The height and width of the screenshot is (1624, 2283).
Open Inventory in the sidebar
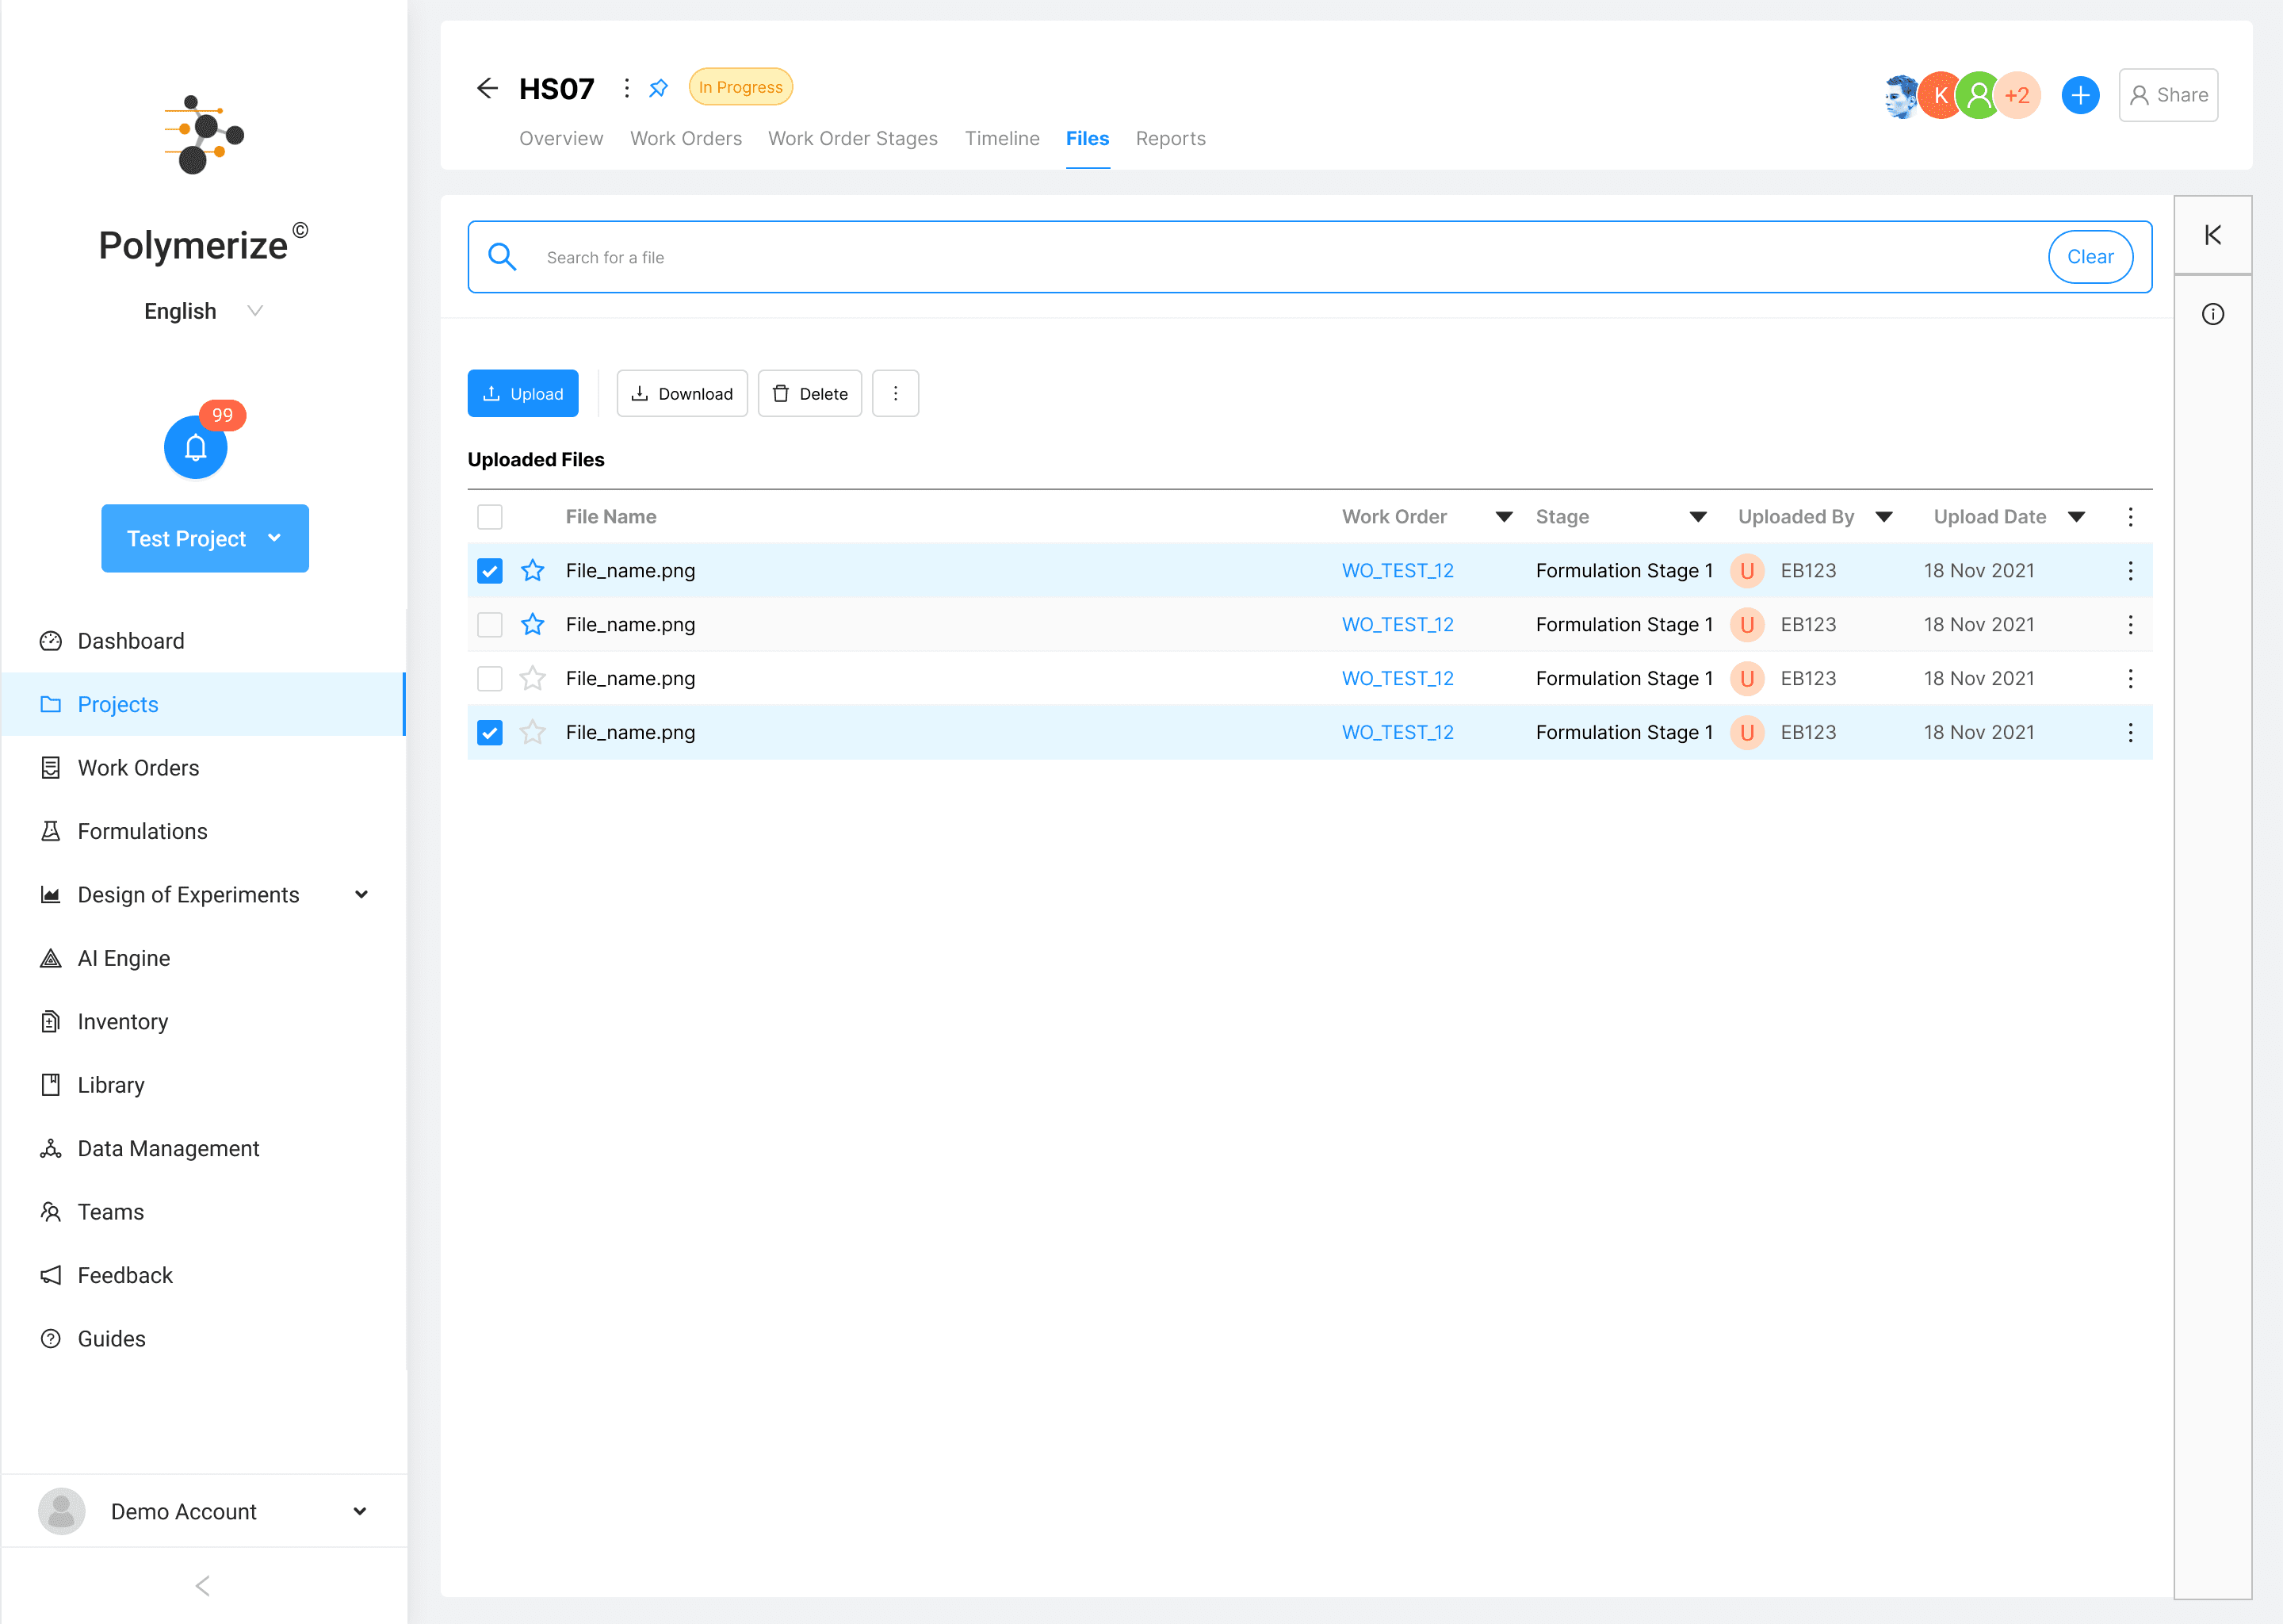(x=123, y=1021)
